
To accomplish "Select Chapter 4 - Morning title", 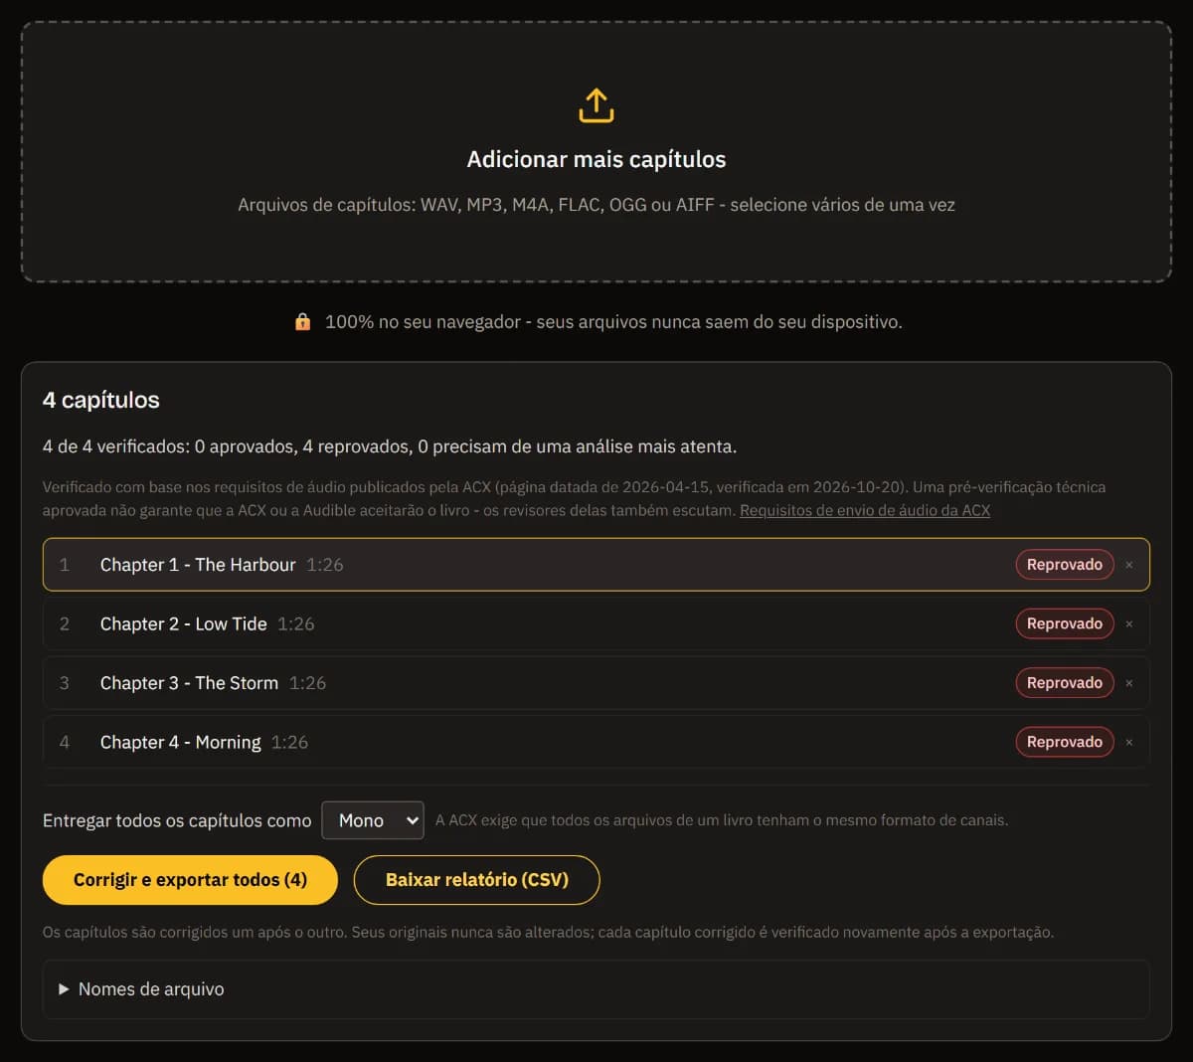I will (x=181, y=743).
